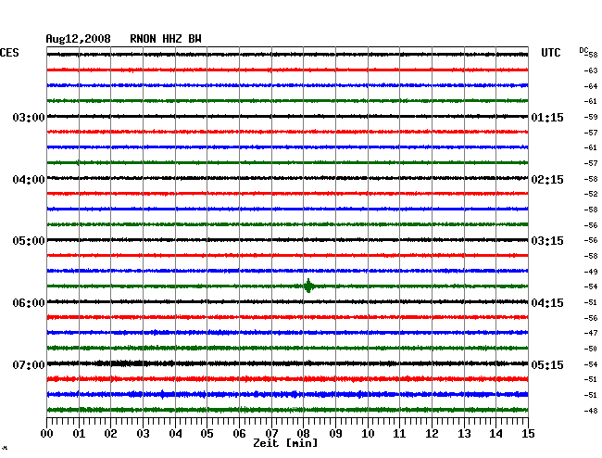Click the 04:15 UTC time label
Screen dimensions: 602x458
(547, 303)
